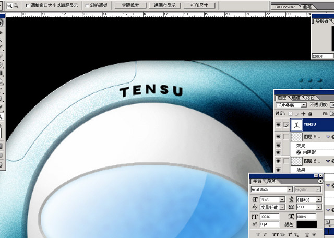
Task: Click the vertical scale 100% field
Action: tap(269, 217)
